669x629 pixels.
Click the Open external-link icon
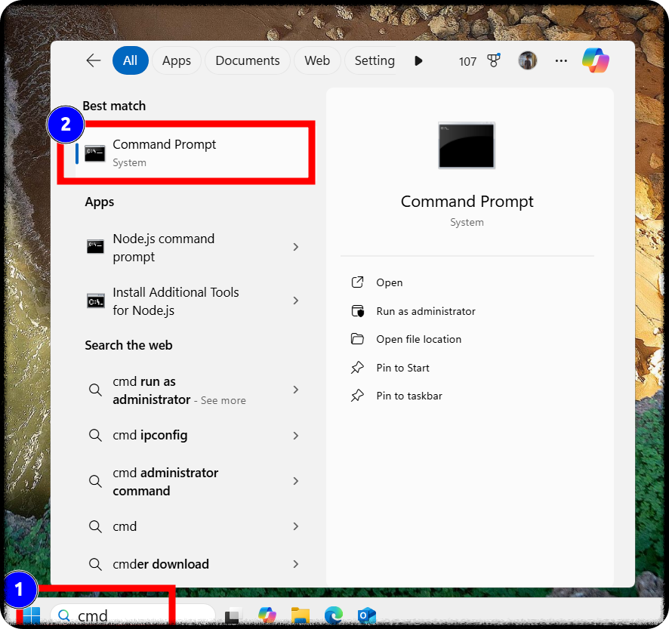point(357,282)
